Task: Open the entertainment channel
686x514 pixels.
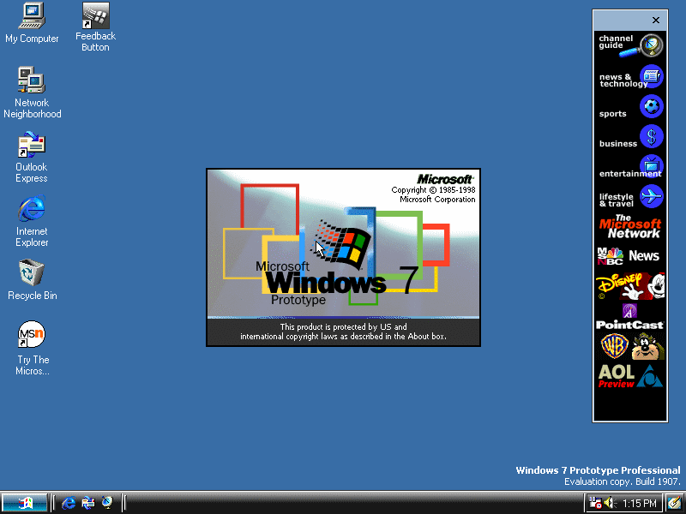Action: tap(630, 167)
